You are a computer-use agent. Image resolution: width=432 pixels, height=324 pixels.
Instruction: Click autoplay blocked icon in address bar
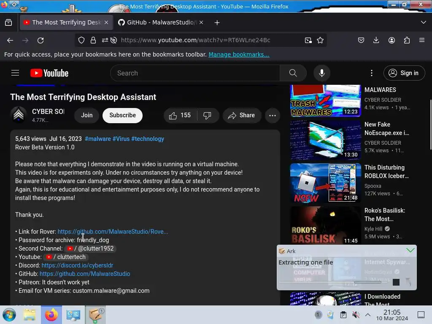[x=113, y=40]
